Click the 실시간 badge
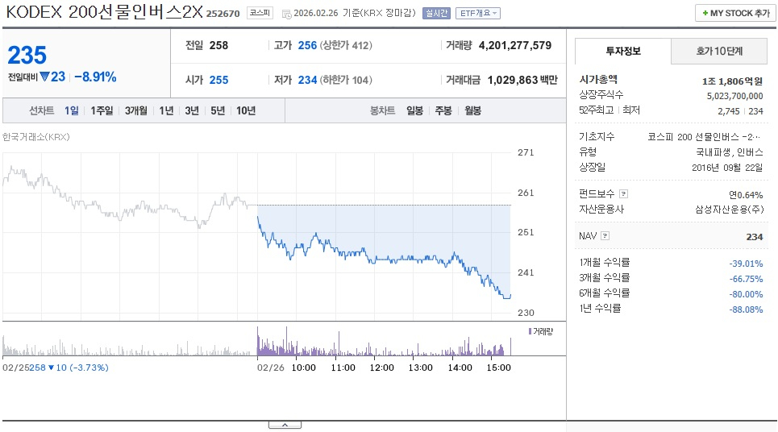This screenshot has width=778, height=432. tap(438, 14)
